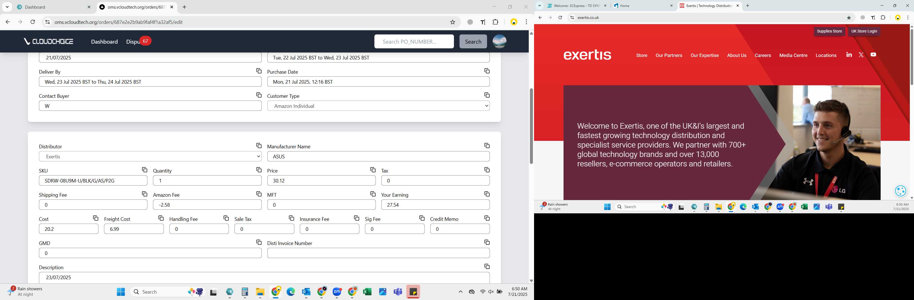Click the Supplies Store button
914x300 pixels.
829,31
